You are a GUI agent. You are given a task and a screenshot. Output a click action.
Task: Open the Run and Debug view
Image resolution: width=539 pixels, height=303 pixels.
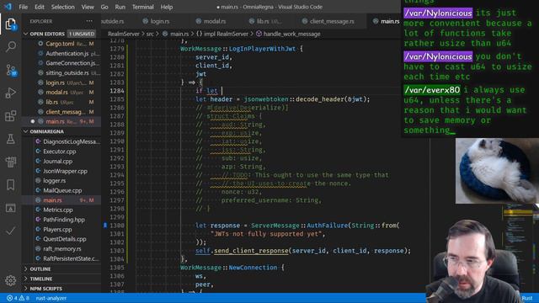(10, 93)
